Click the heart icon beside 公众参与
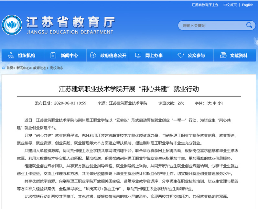258x209 pixels. (x=181, y=55)
